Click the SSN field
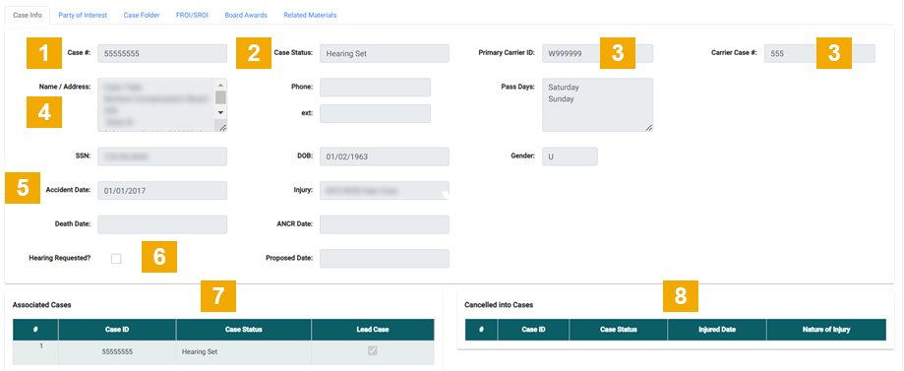 point(162,156)
